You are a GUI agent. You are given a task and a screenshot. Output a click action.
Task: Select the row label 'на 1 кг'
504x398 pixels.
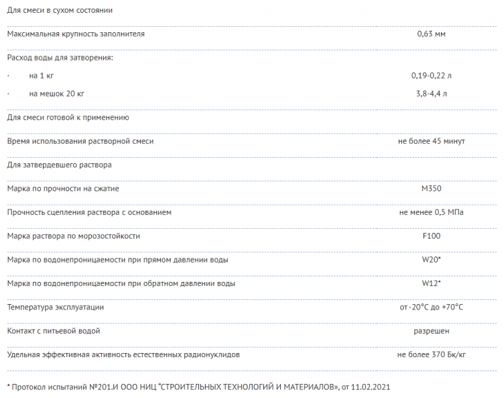click(x=42, y=76)
